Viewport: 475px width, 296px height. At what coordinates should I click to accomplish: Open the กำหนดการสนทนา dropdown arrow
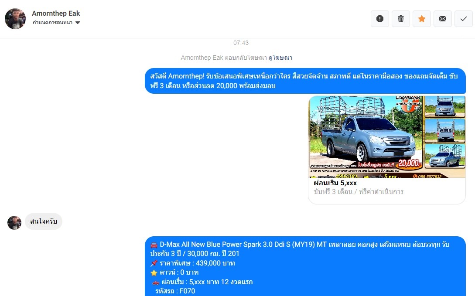pyautogui.click(x=78, y=23)
